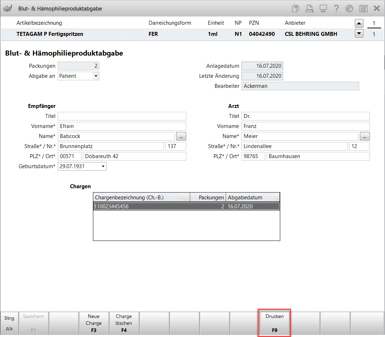Click the Anlagedatum field
385x337 pixels.
[262, 66]
